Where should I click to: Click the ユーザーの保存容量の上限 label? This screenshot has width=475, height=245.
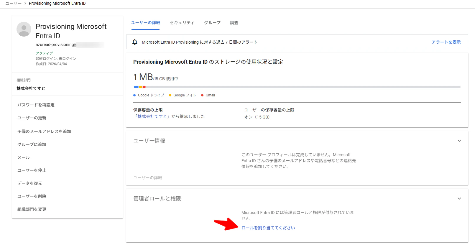tap(269, 110)
